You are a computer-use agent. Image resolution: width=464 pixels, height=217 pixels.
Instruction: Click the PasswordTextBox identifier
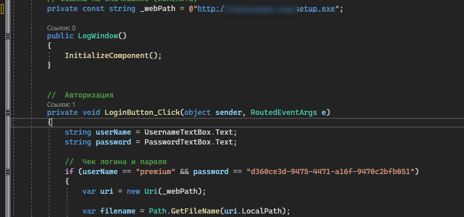[x=177, y=142]
